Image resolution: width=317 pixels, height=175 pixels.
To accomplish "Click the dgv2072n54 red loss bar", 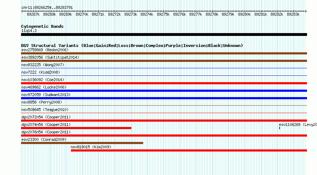I will (164, 121).
